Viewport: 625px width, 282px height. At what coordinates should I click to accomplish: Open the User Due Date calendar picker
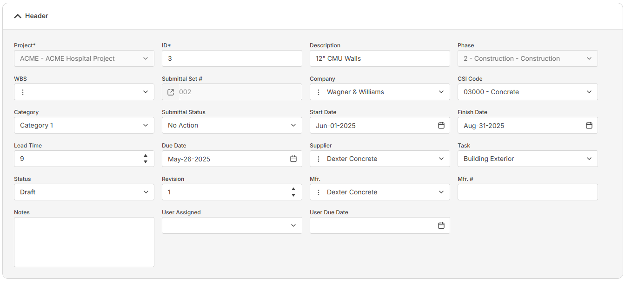[x=441, y=225]
